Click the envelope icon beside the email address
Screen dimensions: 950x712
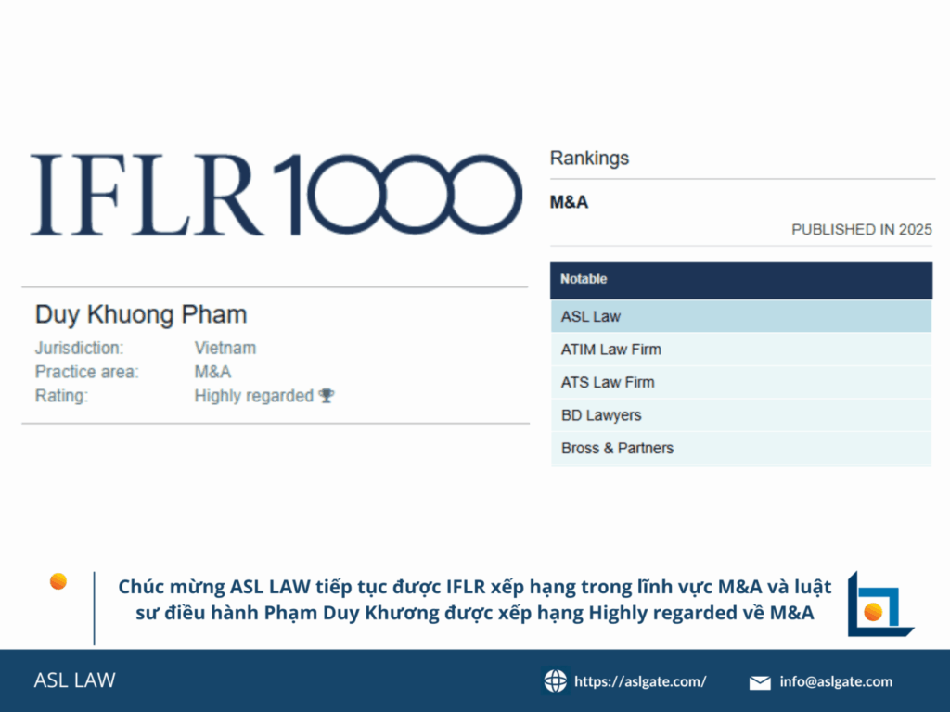tap(760, 682)
